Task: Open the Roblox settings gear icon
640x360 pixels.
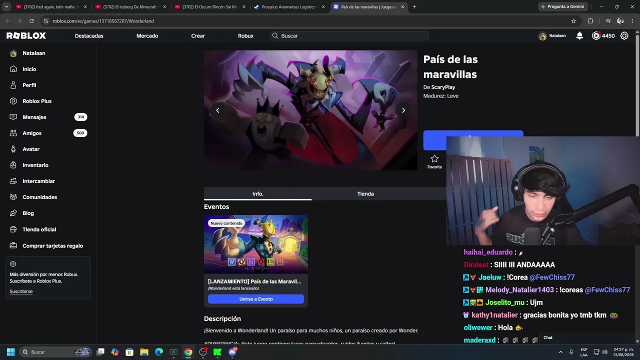Action: pyautogui.click(x=624, y=36)
